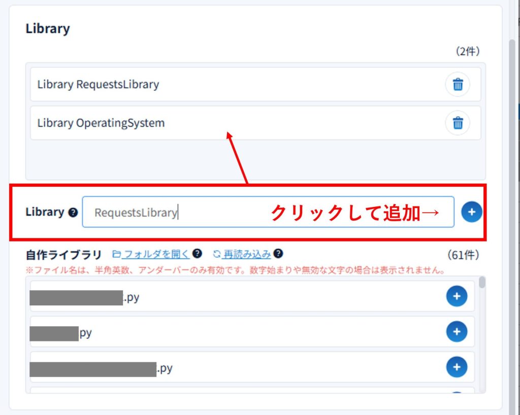Open the custom library folder link

[156, 254]
